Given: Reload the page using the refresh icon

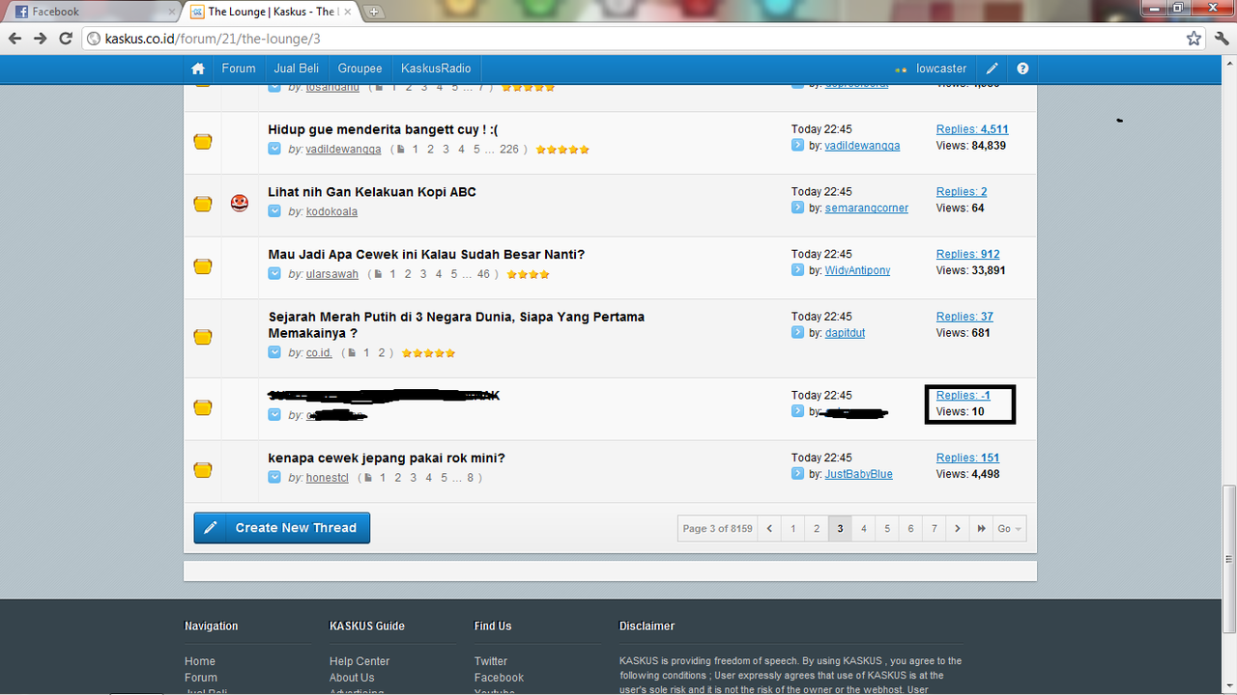Looking at the screenshot, I should tap(66, 39).
